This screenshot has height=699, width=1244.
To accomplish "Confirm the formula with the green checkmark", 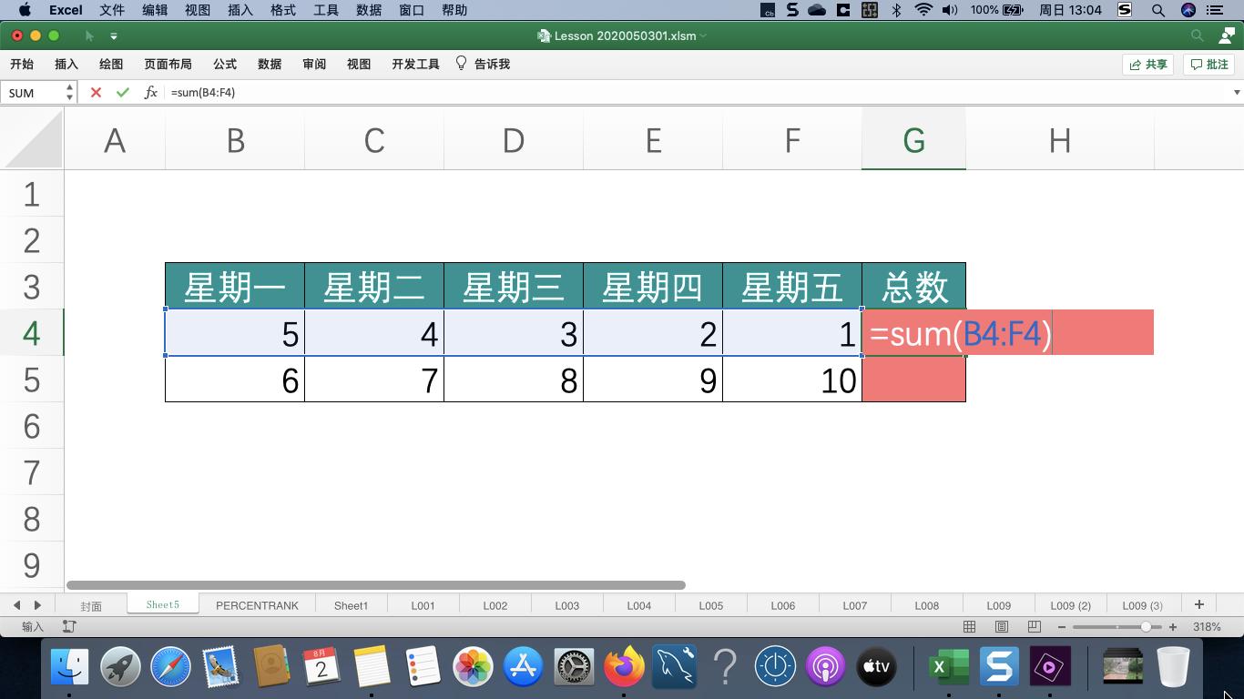I will 122,92.
